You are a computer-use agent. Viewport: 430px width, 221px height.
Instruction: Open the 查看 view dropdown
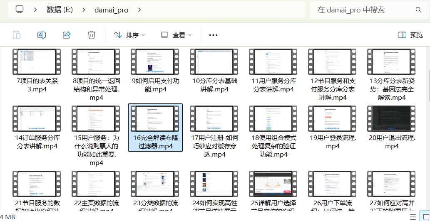176,35
